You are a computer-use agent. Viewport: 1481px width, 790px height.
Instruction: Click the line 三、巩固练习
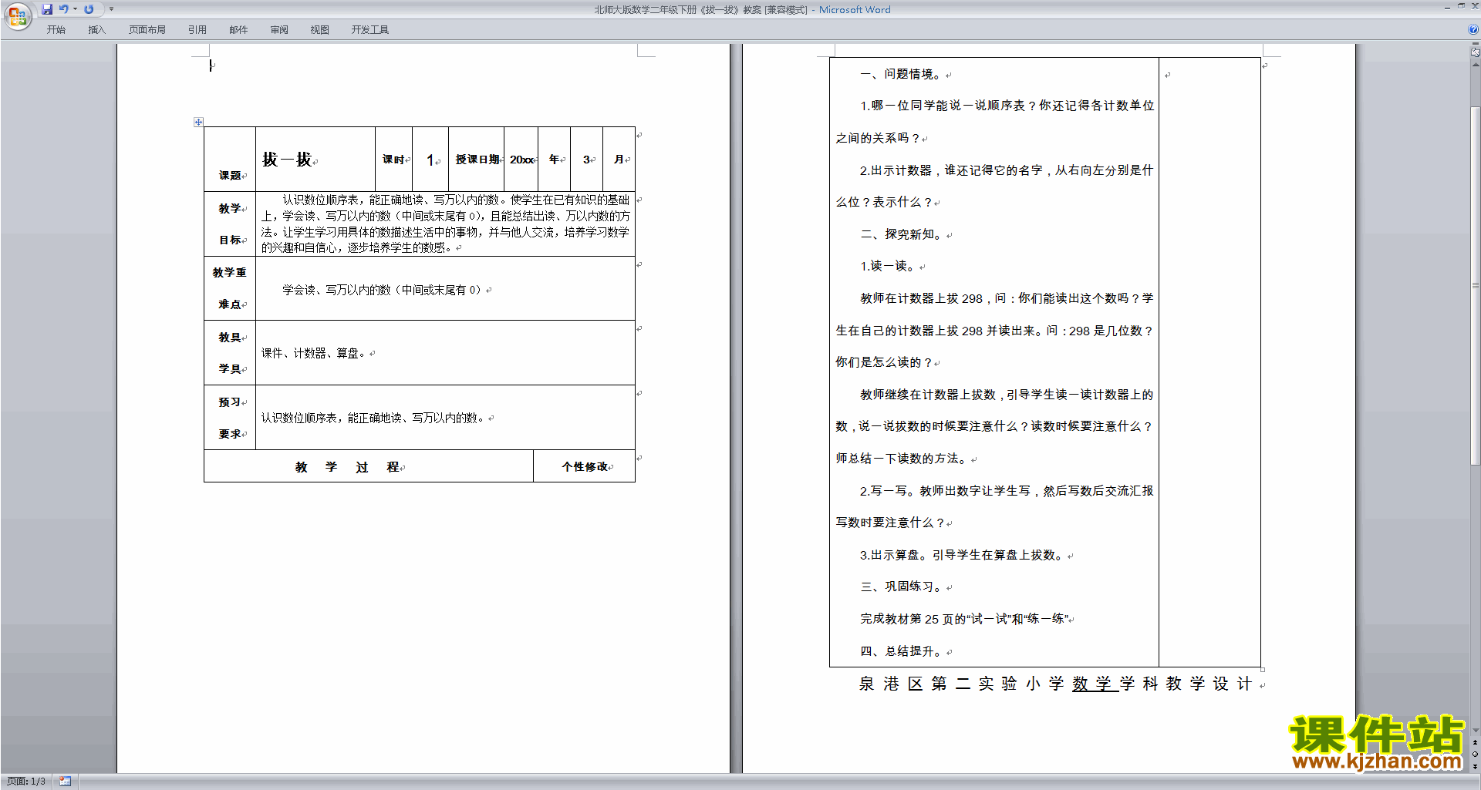coord(901,587)
